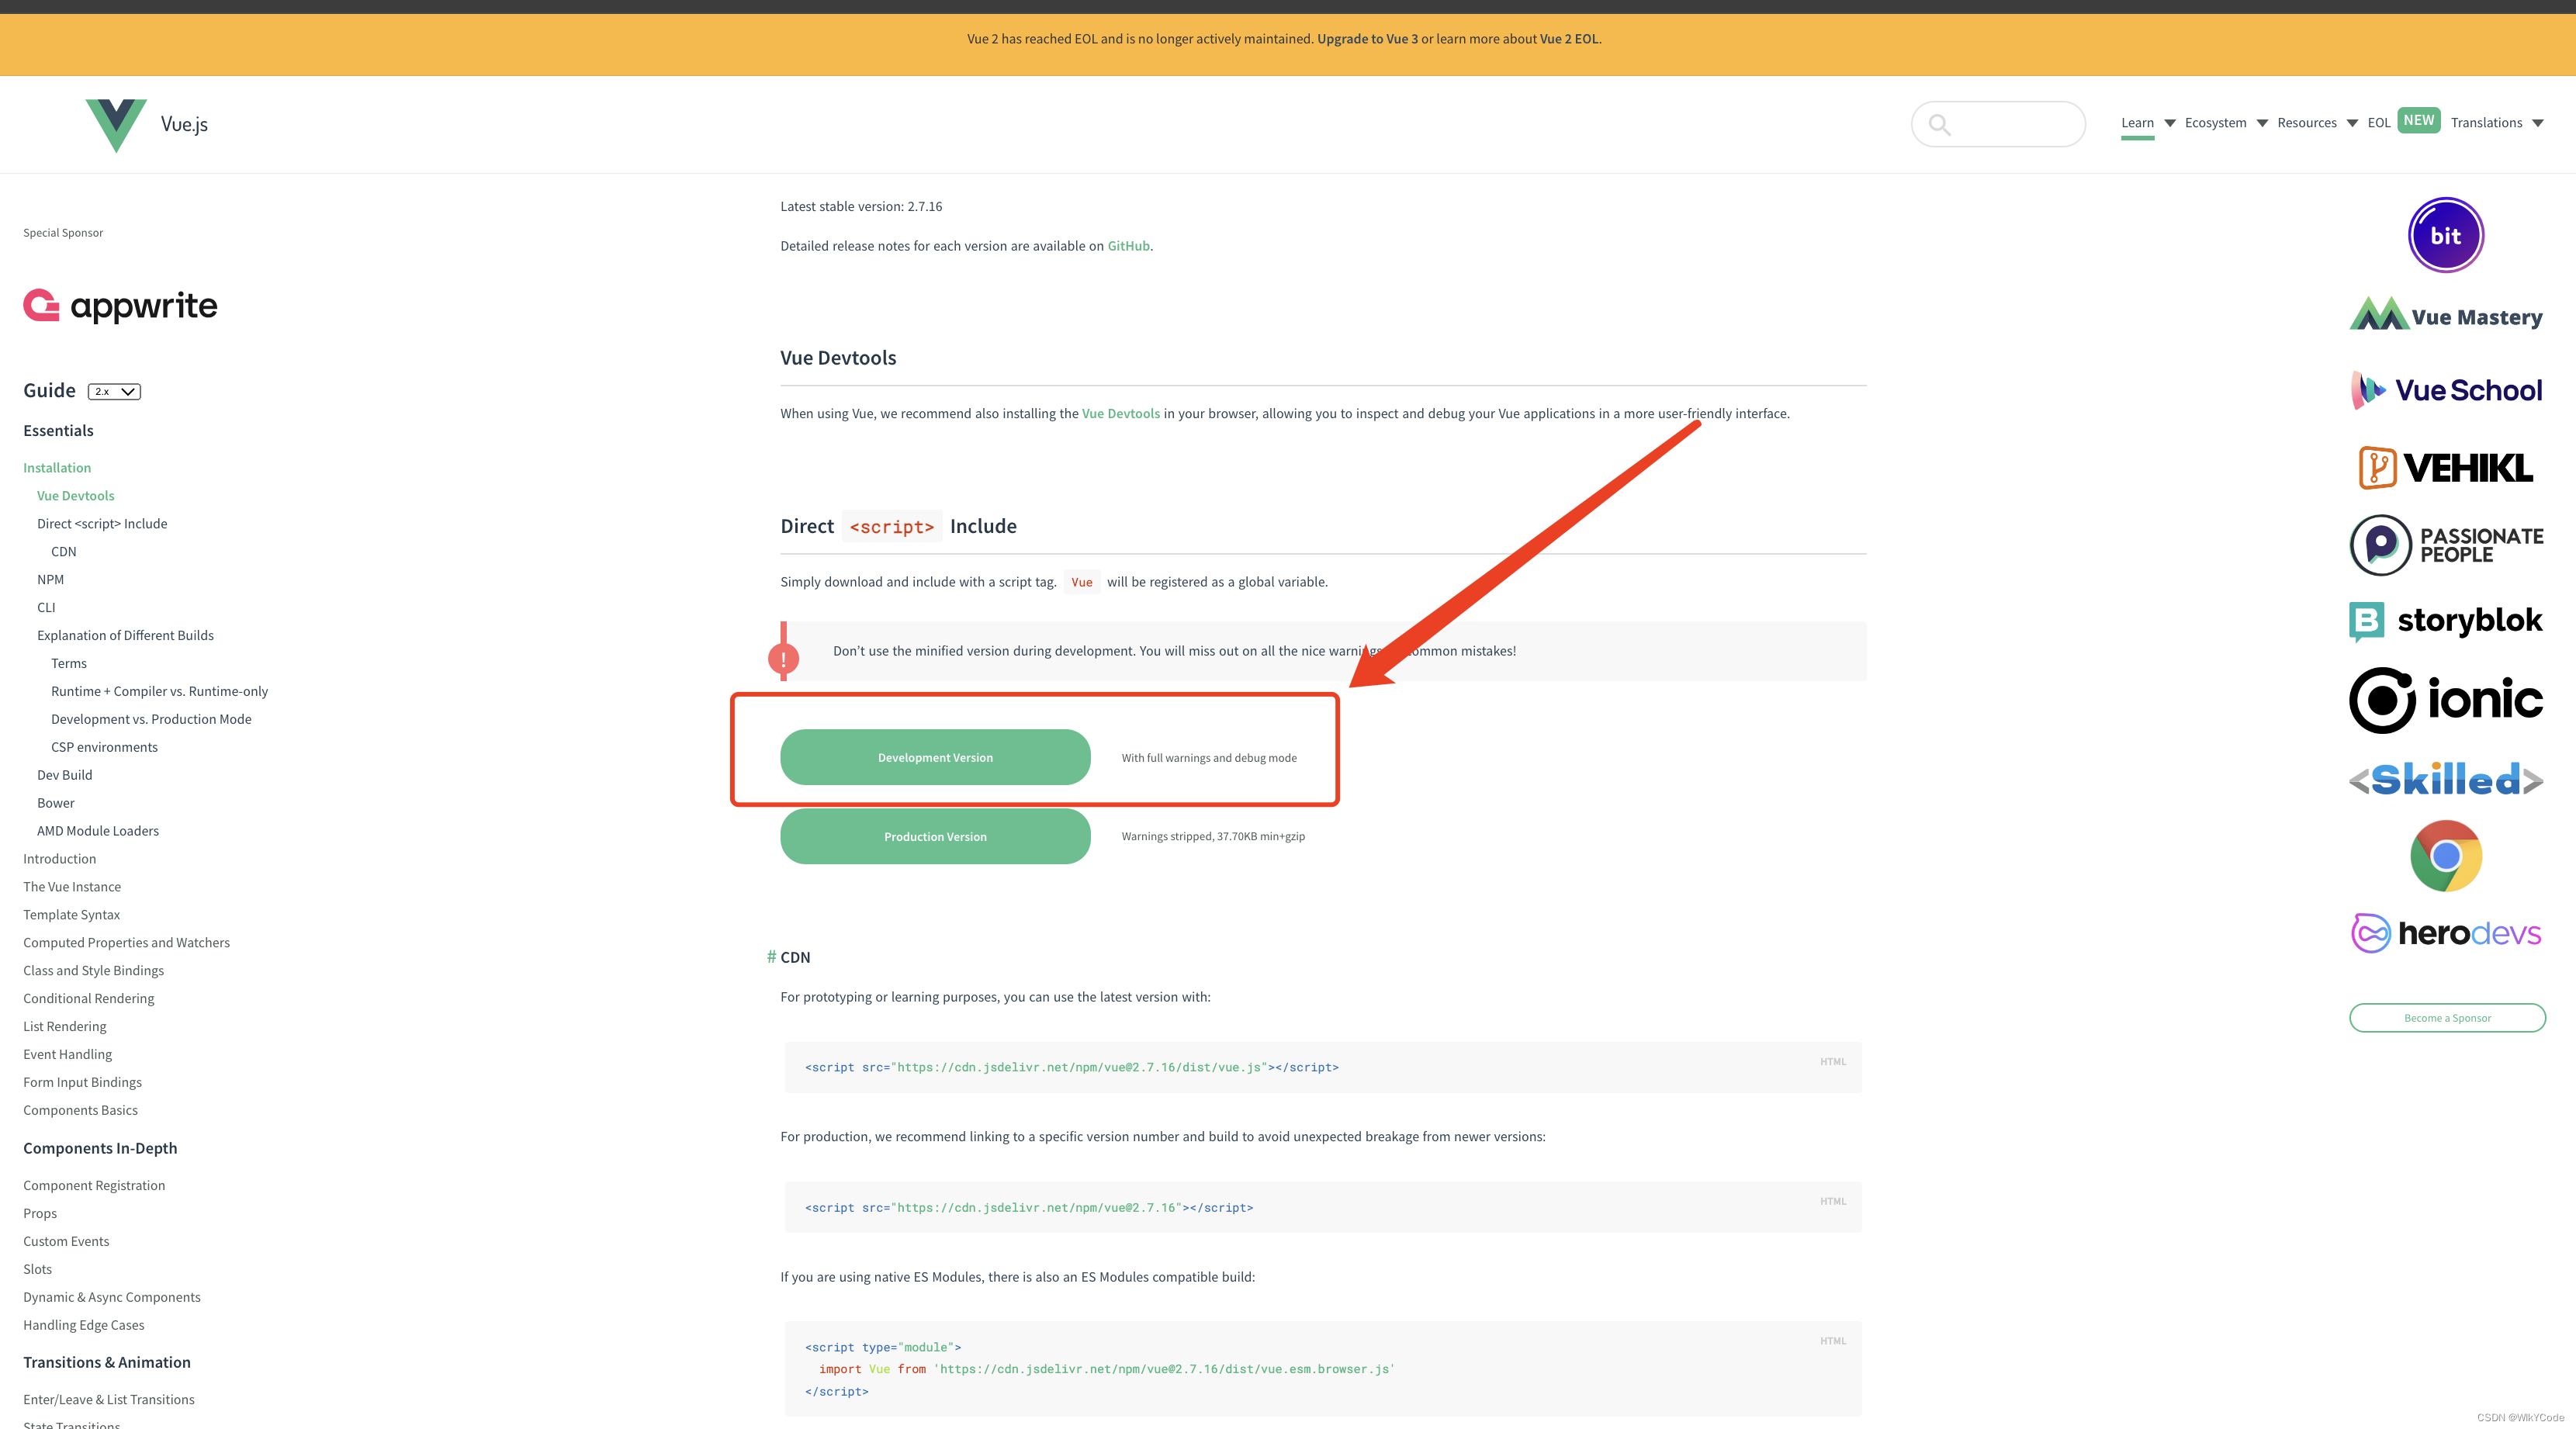Screen dimensions: 2576x1429
Task: Open Explanation of Different Builds item
Action: pos(125,635)
